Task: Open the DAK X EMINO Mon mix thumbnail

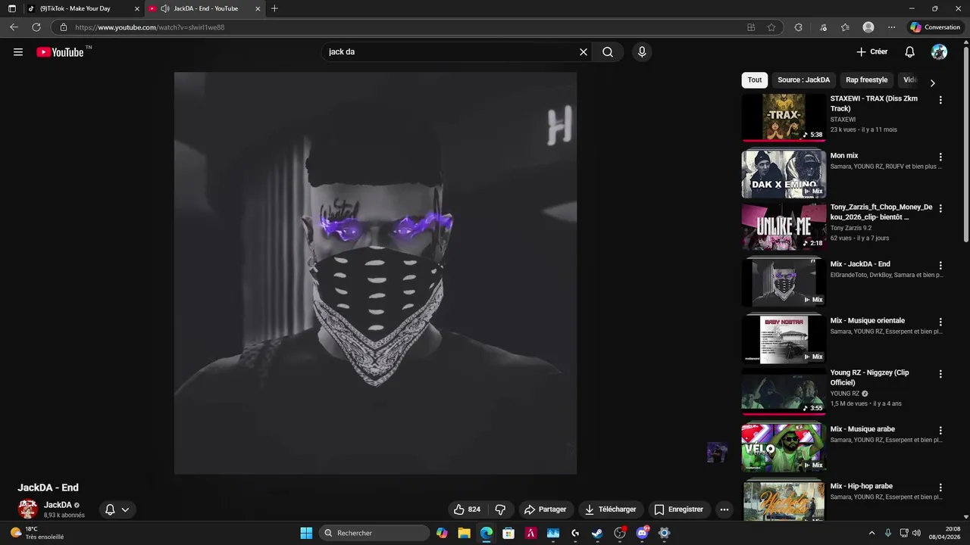Action: coord(784,174)
